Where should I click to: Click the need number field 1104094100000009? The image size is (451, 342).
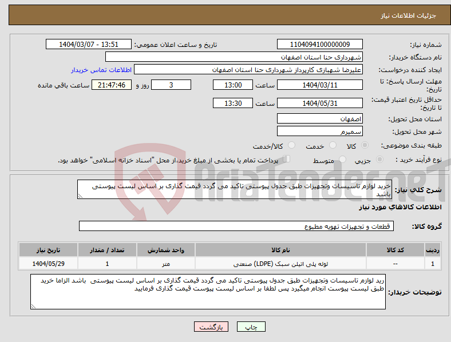[320, 44]
